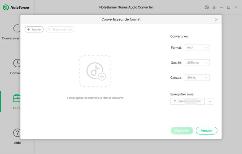
Task: Open the Qualité dropdown showing 256kbps
Action: 197,62
